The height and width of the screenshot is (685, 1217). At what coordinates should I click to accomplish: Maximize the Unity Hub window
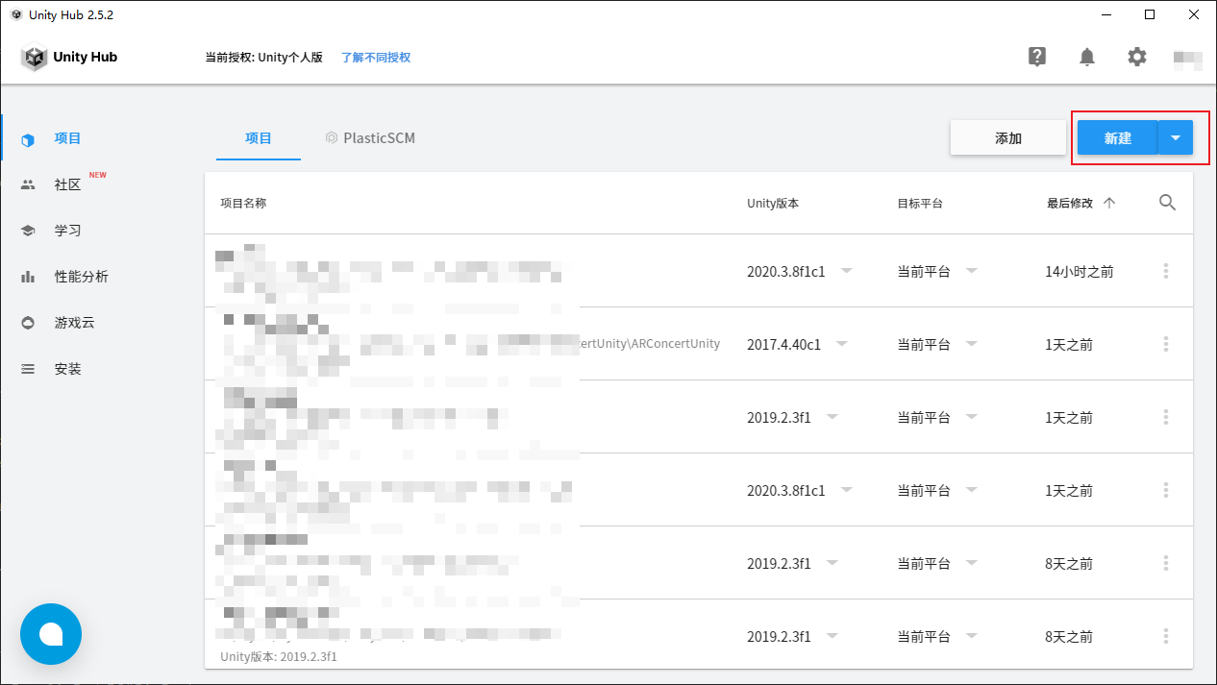coord(1150,14)
